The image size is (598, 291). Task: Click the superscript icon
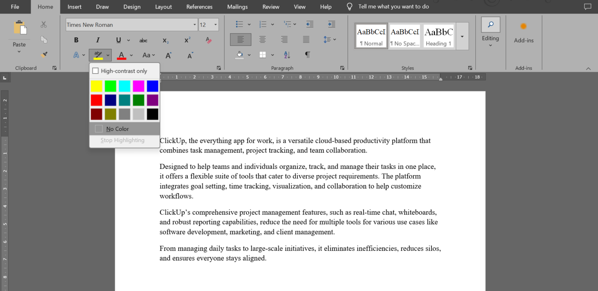point(186,39)
